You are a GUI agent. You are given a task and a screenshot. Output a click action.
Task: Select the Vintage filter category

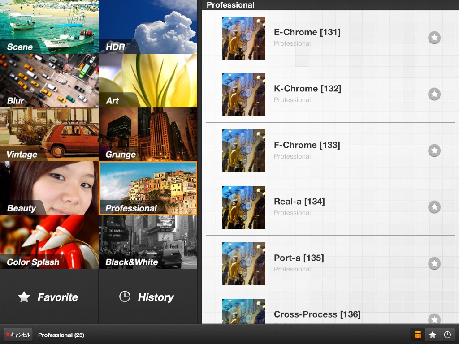coord(49,134)
